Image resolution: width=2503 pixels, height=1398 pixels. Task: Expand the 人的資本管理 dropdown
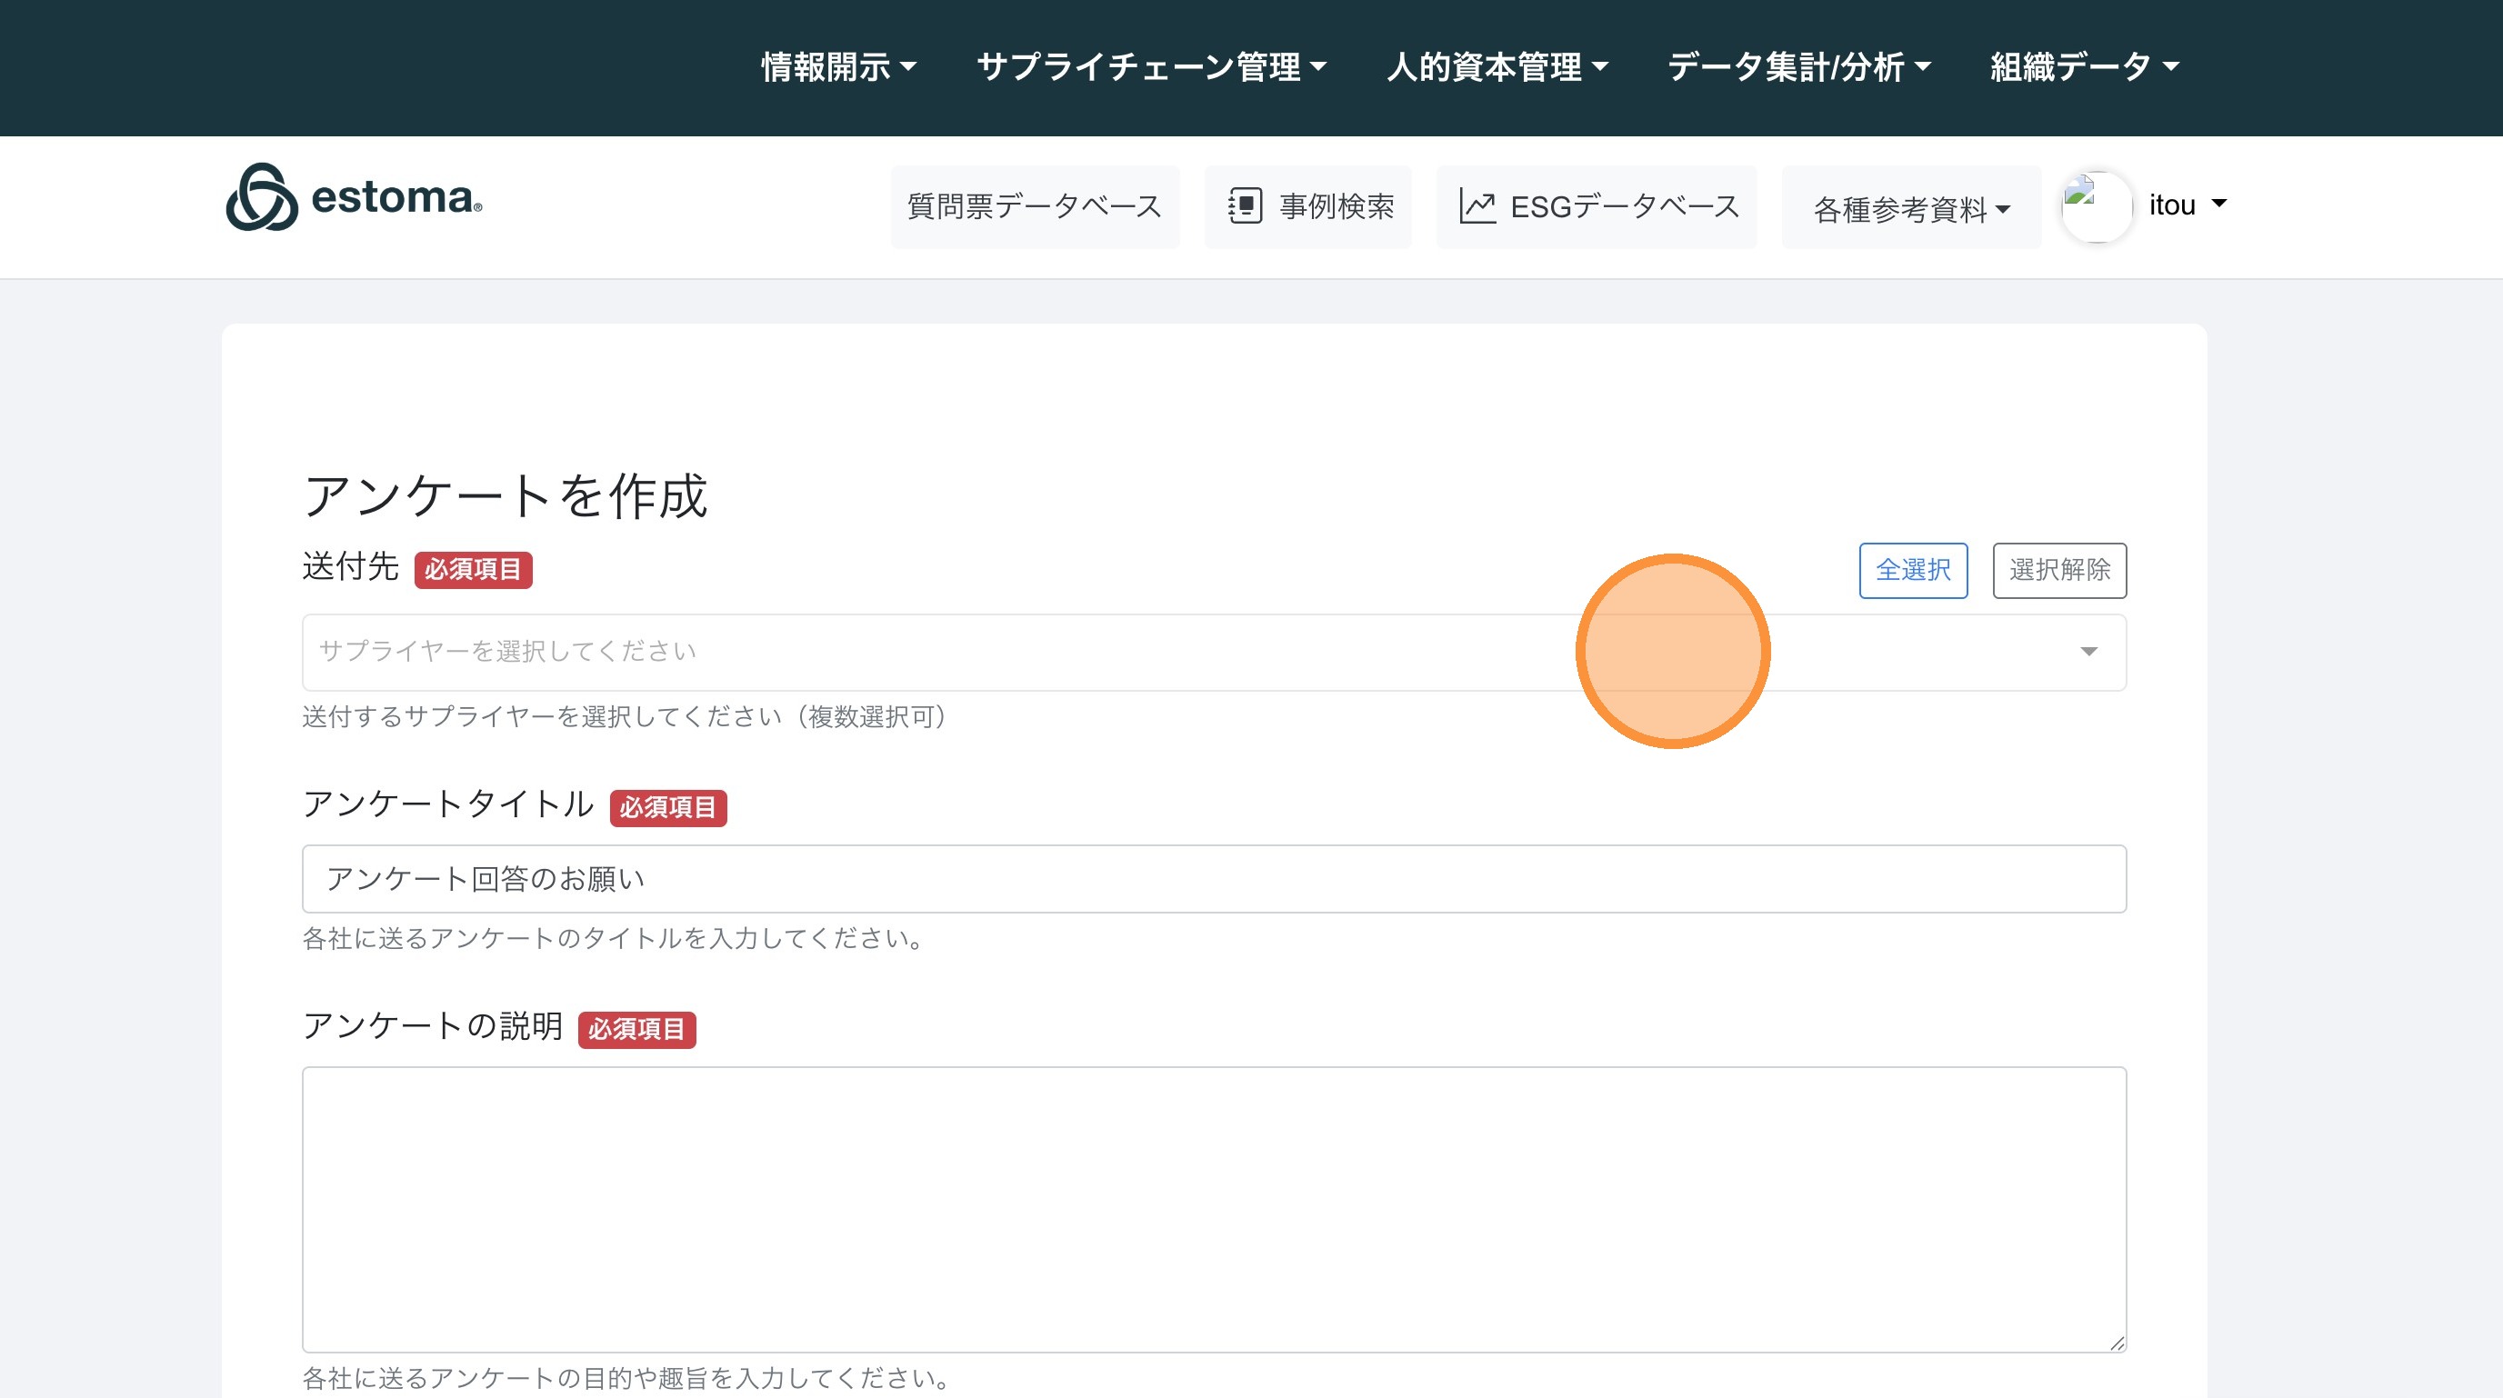[x=1497, y=67]
